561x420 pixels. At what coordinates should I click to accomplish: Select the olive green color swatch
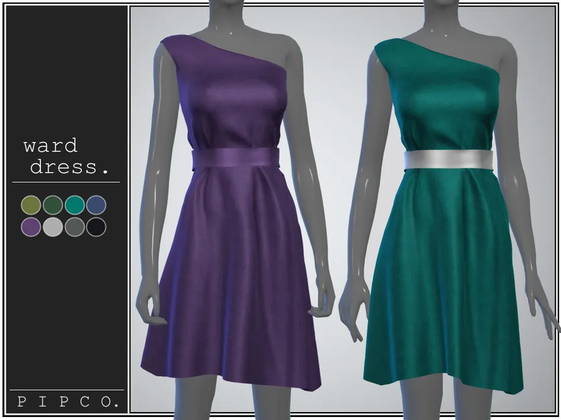point(30,205)
